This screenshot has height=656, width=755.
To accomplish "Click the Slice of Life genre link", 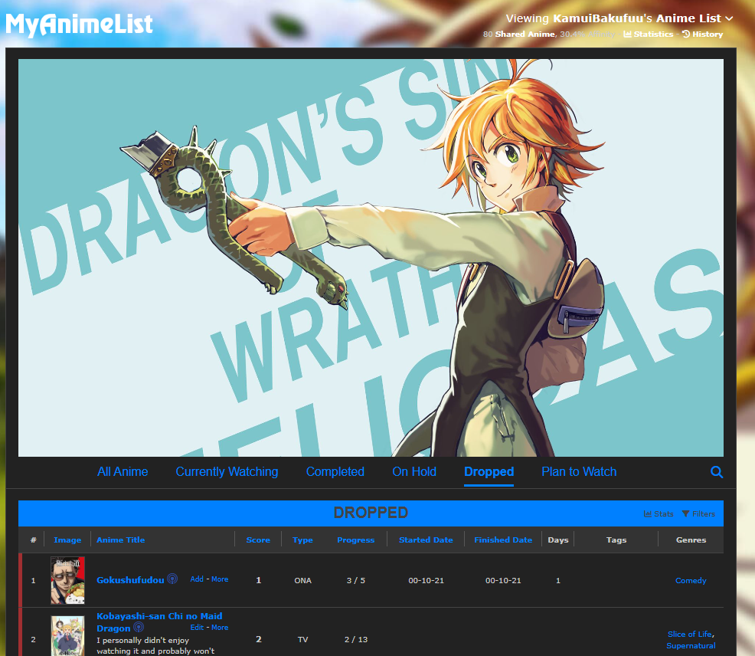I will tap(689, 634).
